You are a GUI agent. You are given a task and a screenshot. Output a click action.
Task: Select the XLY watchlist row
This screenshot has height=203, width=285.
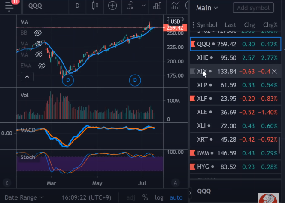(x=235, y=71)
